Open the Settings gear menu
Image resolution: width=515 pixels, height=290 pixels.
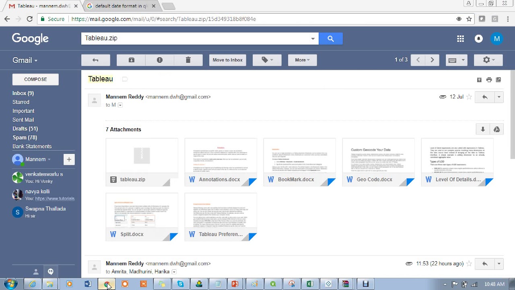coord(488,60)
